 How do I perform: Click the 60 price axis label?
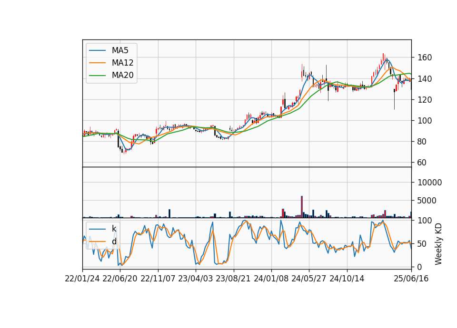[422, 163]
